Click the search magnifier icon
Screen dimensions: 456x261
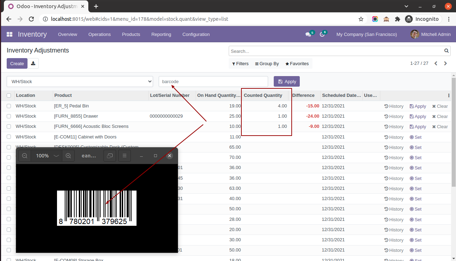(x=446, y=51)
